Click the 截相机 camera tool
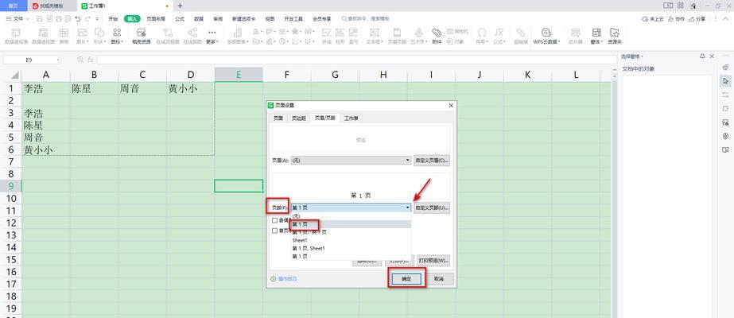The width and height of the screenshot is (734, 318). tap(457, 32)
